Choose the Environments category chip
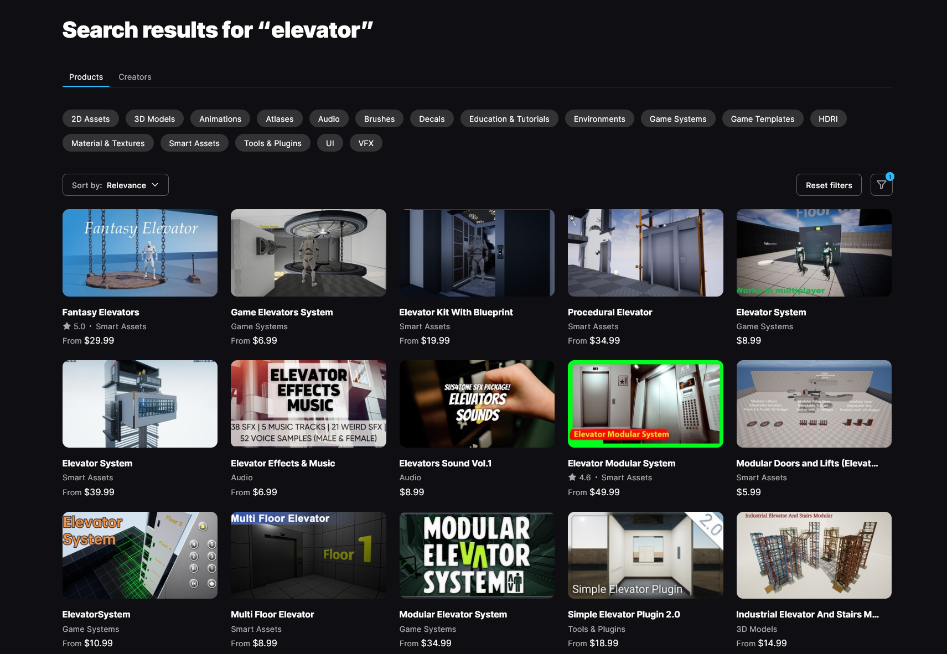This screenshot has height=654, width=947. (x=599, y=119)
